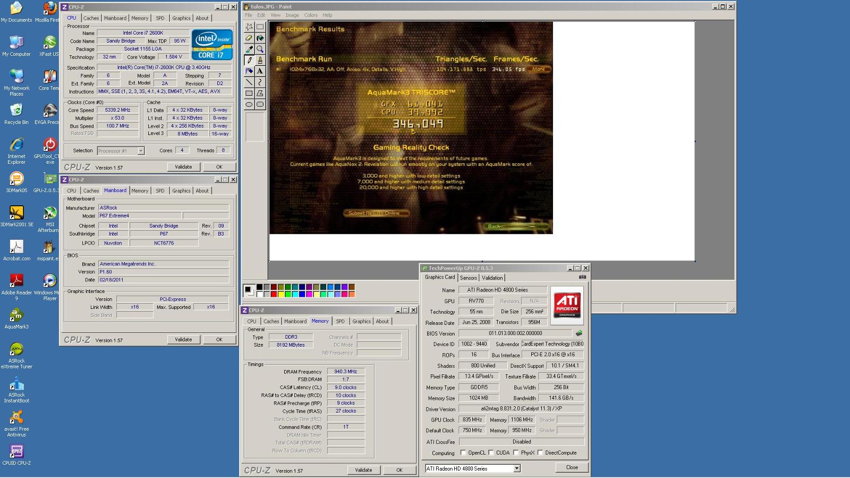Open Caches tab in top CPU-Z window
Screen dimensions: 850x478
pos(91,18)
